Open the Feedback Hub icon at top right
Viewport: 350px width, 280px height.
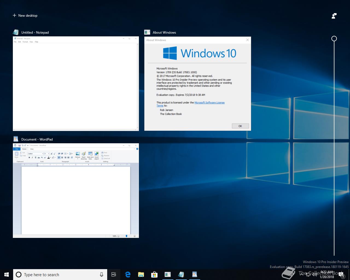(x=334, y=16)
